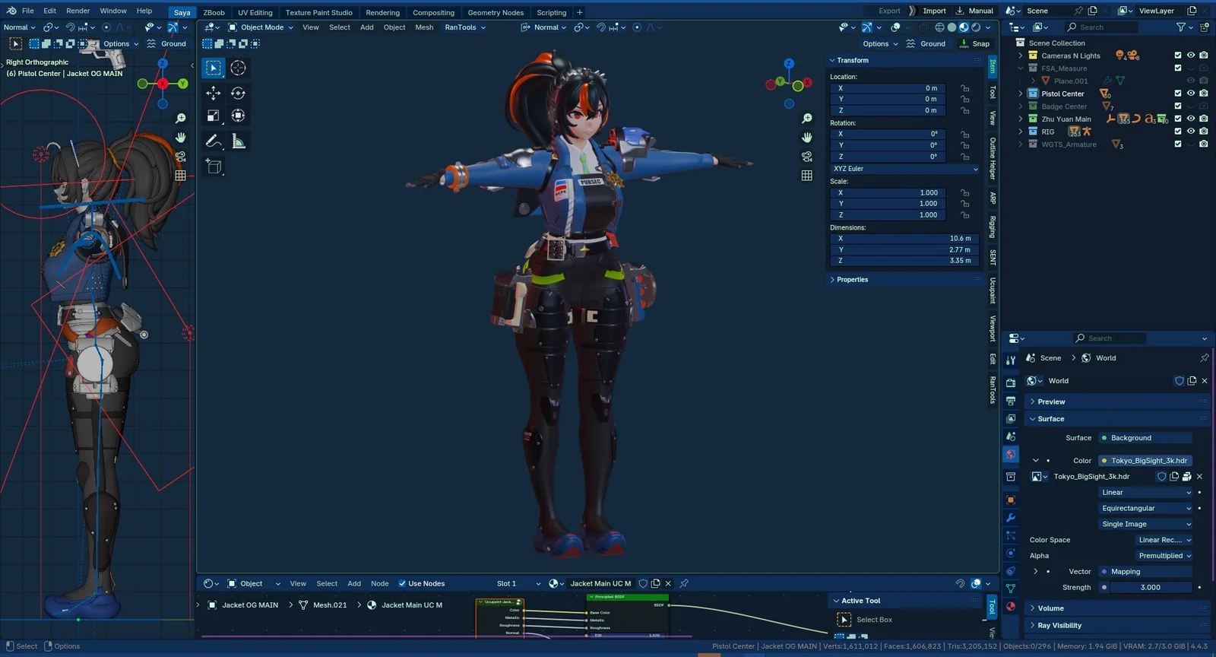The height and width of the screenshot is (657, 1216).
Task: Open the RanTools menu in viewport header
Action: (x=465, y=27)
